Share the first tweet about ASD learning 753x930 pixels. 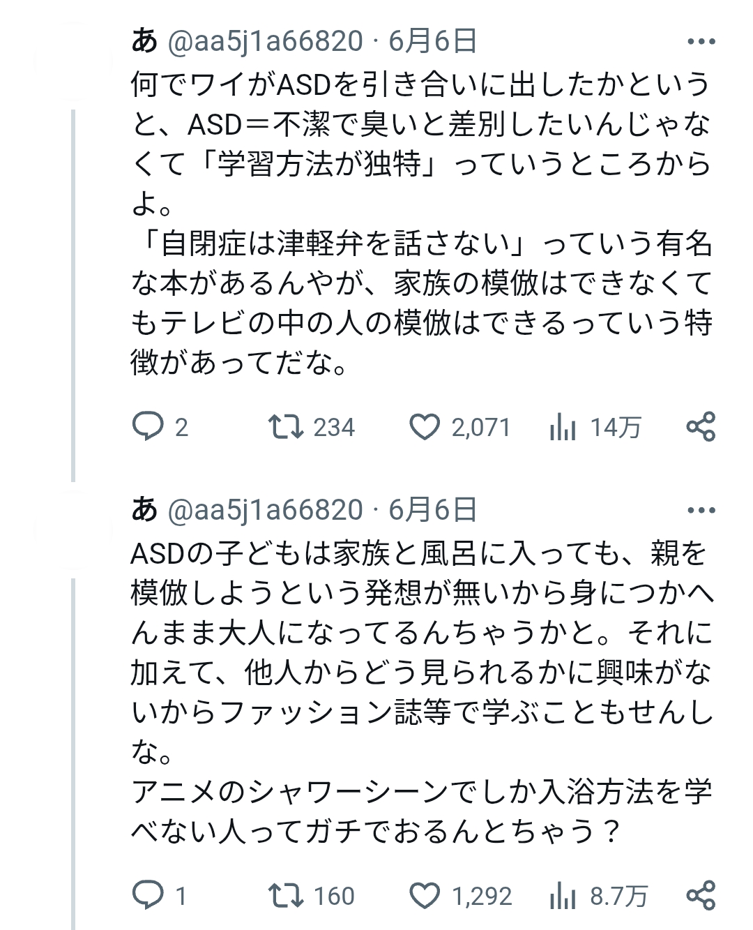click(x=701, y=427)
